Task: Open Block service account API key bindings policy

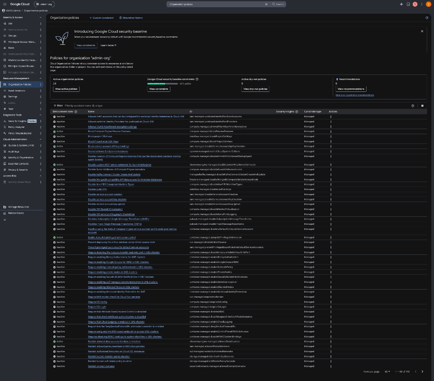Action: [x=108, y=146]
